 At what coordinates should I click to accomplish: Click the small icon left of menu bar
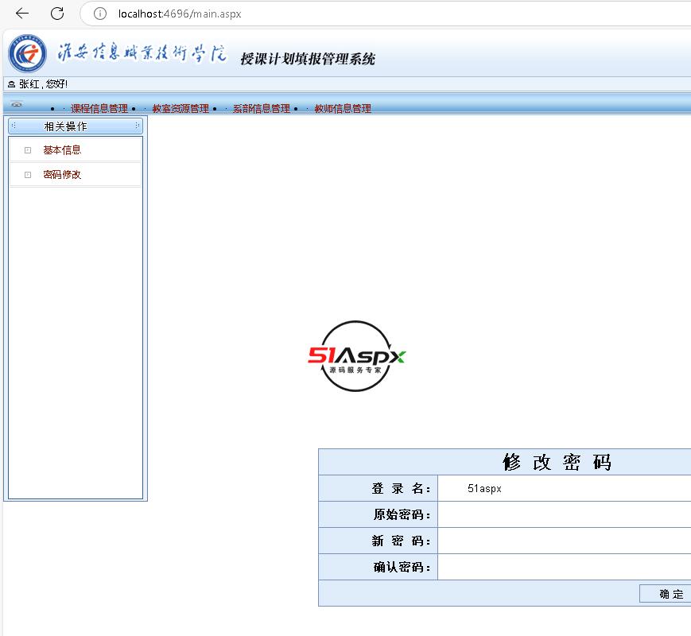pos(17,104)
